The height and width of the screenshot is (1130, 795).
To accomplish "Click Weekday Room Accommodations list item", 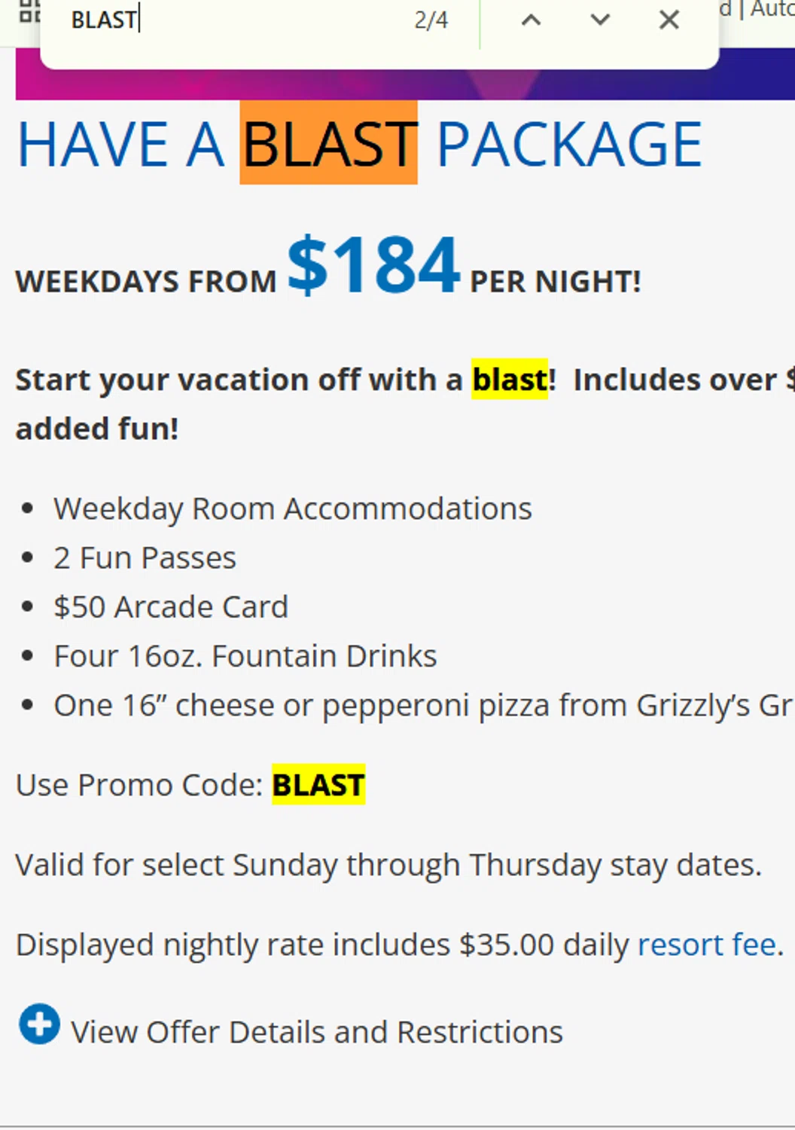I will coord(293,509).
